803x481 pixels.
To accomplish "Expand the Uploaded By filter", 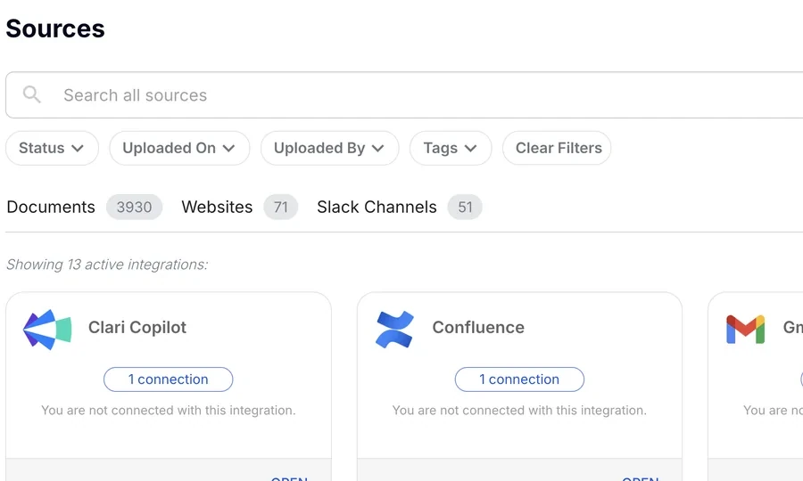I will (x=329, y=148).
